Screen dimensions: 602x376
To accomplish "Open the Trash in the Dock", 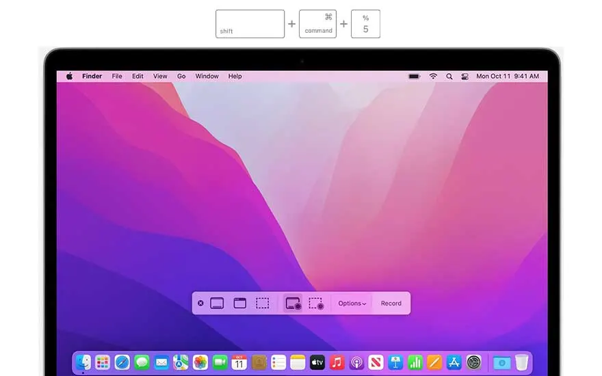I will (x=522, y=362).
